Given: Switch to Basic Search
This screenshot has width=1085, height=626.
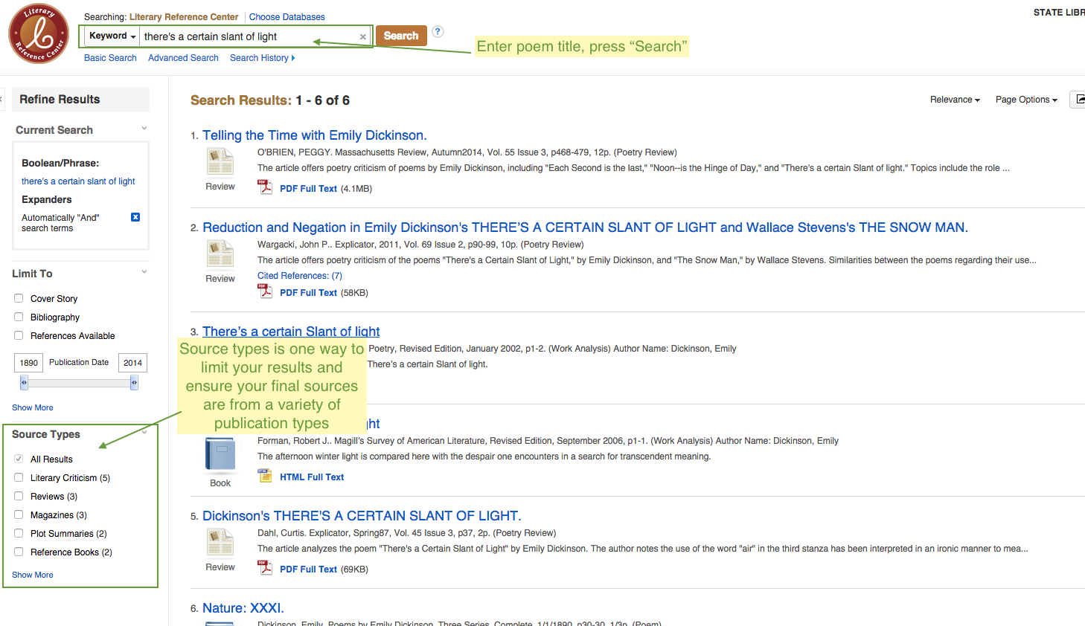Looking at the screenshot, I should pos(110,58).
